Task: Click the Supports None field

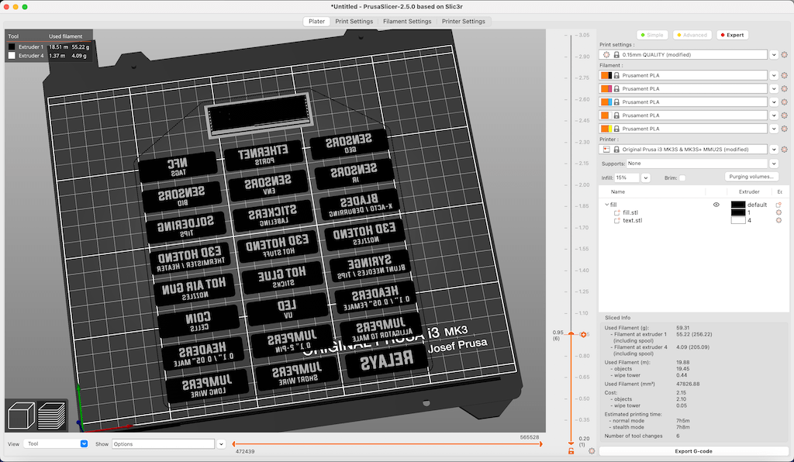Action: (697, 164)
